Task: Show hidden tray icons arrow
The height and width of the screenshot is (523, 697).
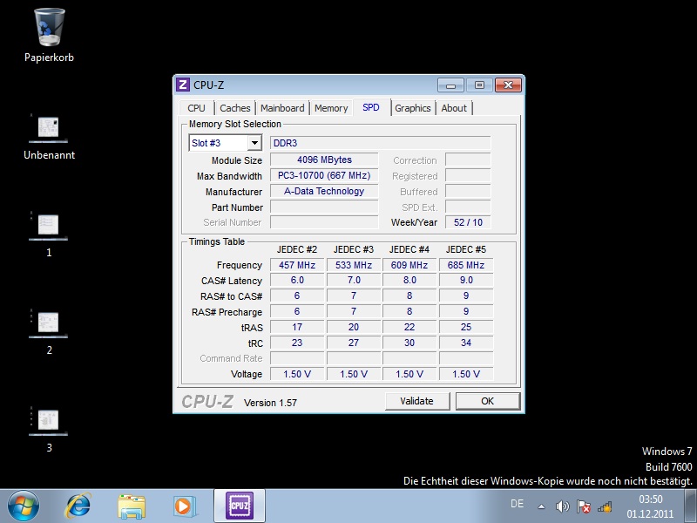Action: tap(541, 506)
